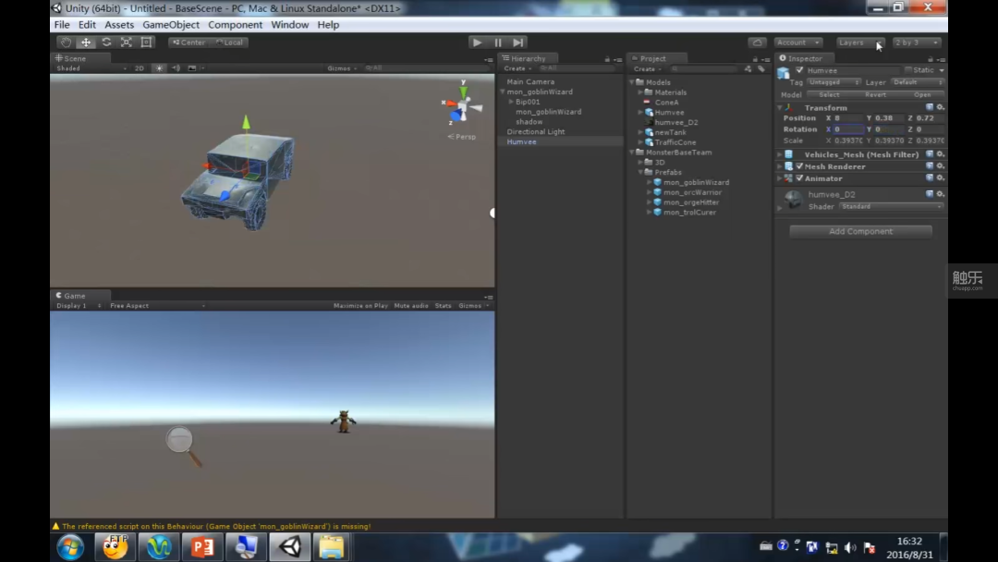Select the Scale tool in toolbar
Screen dimensions: 998x562
tap(126, 42)
